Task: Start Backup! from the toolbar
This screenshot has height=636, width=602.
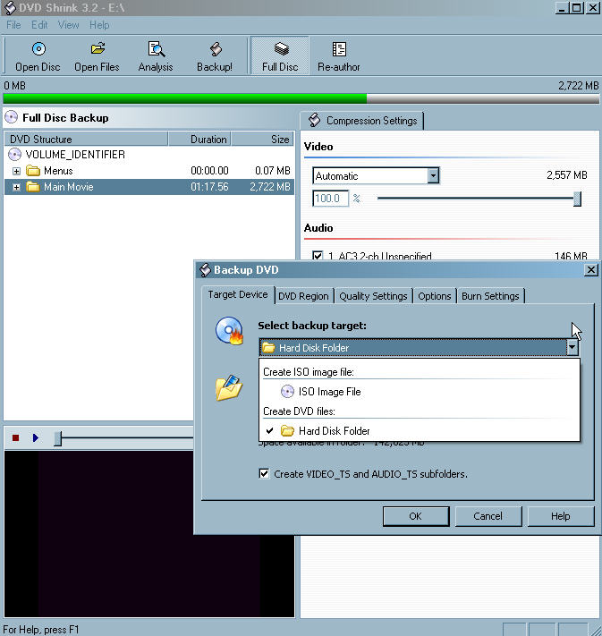Action: (216, 49)
